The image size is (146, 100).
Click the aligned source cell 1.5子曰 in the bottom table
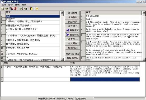tap(37, 71)
